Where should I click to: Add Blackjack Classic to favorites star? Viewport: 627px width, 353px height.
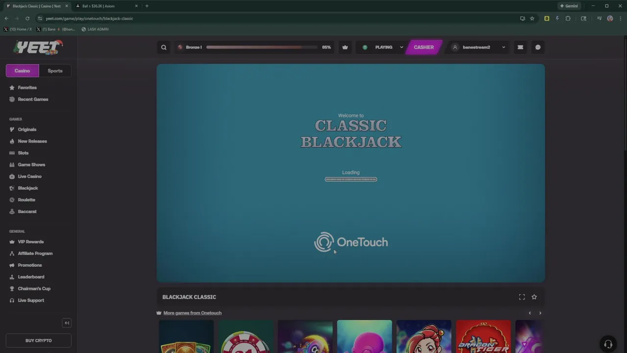(x=534, y=297)
